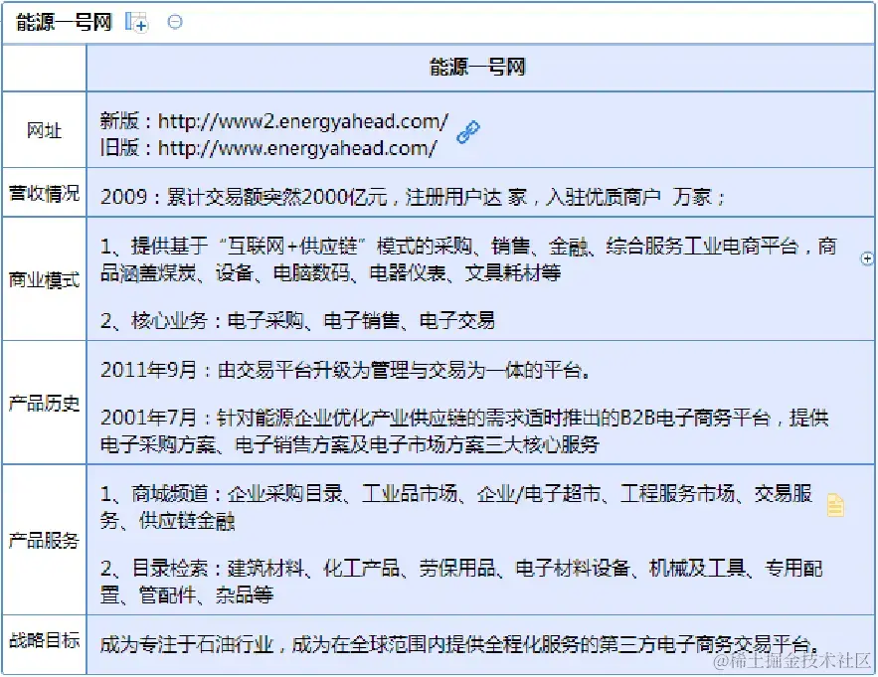Click the 产品历史 row label

point(44,403)
